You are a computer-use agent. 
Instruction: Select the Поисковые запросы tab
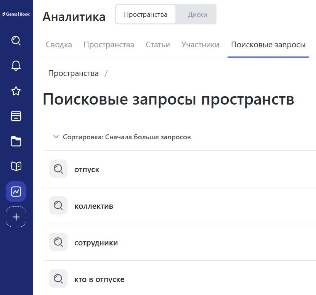pos(268,45)
